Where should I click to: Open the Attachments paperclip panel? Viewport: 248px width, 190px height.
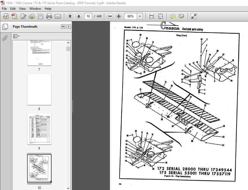[x=5, y=38]
